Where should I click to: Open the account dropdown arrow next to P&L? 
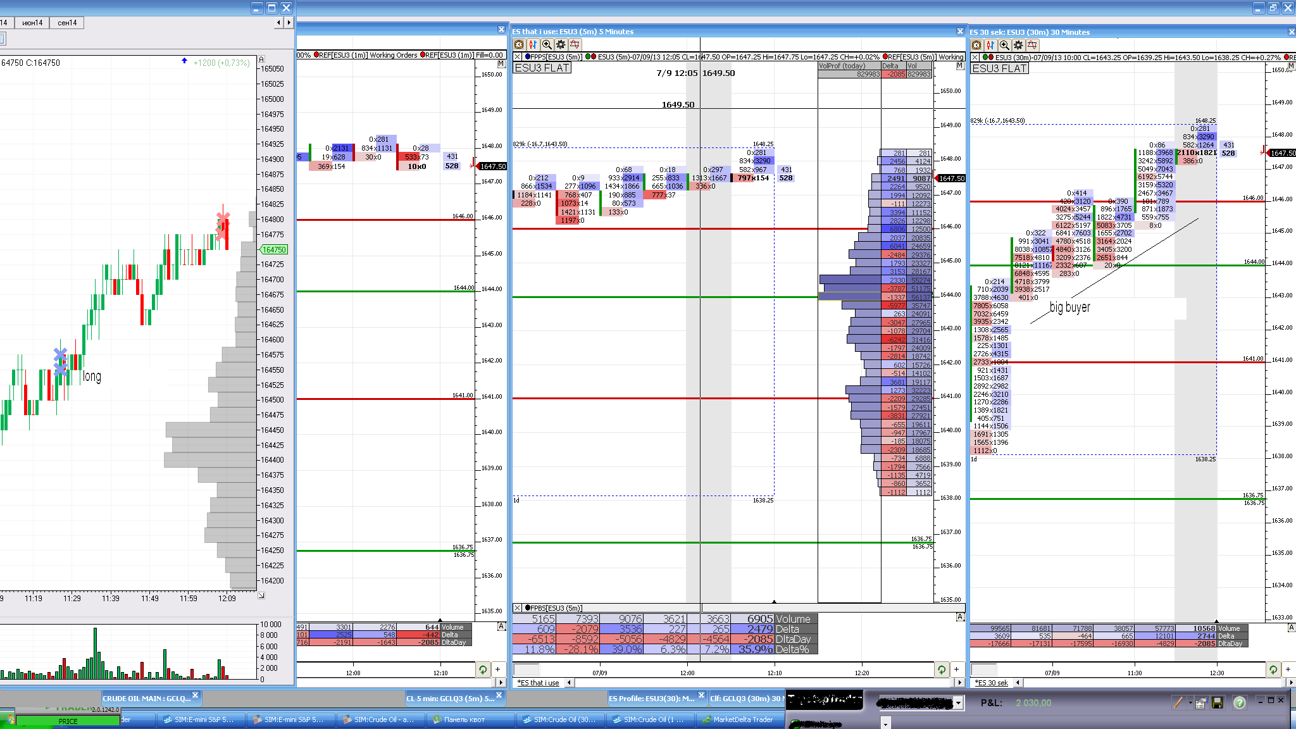958,703
